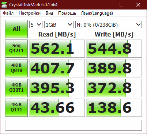Click the Write [MB/s] column header
The height and width of the screenshot is (134, 147).
pos(114,34)
